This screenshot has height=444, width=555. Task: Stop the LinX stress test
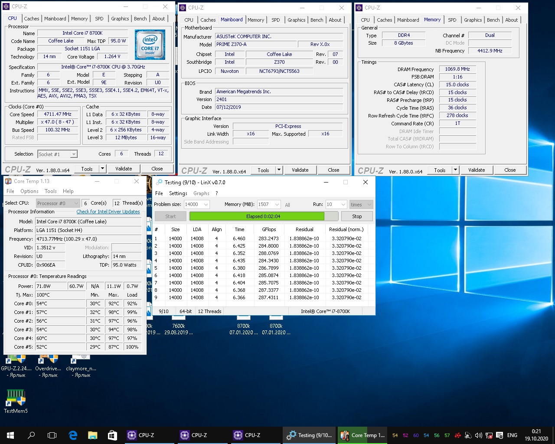point(357,216)
